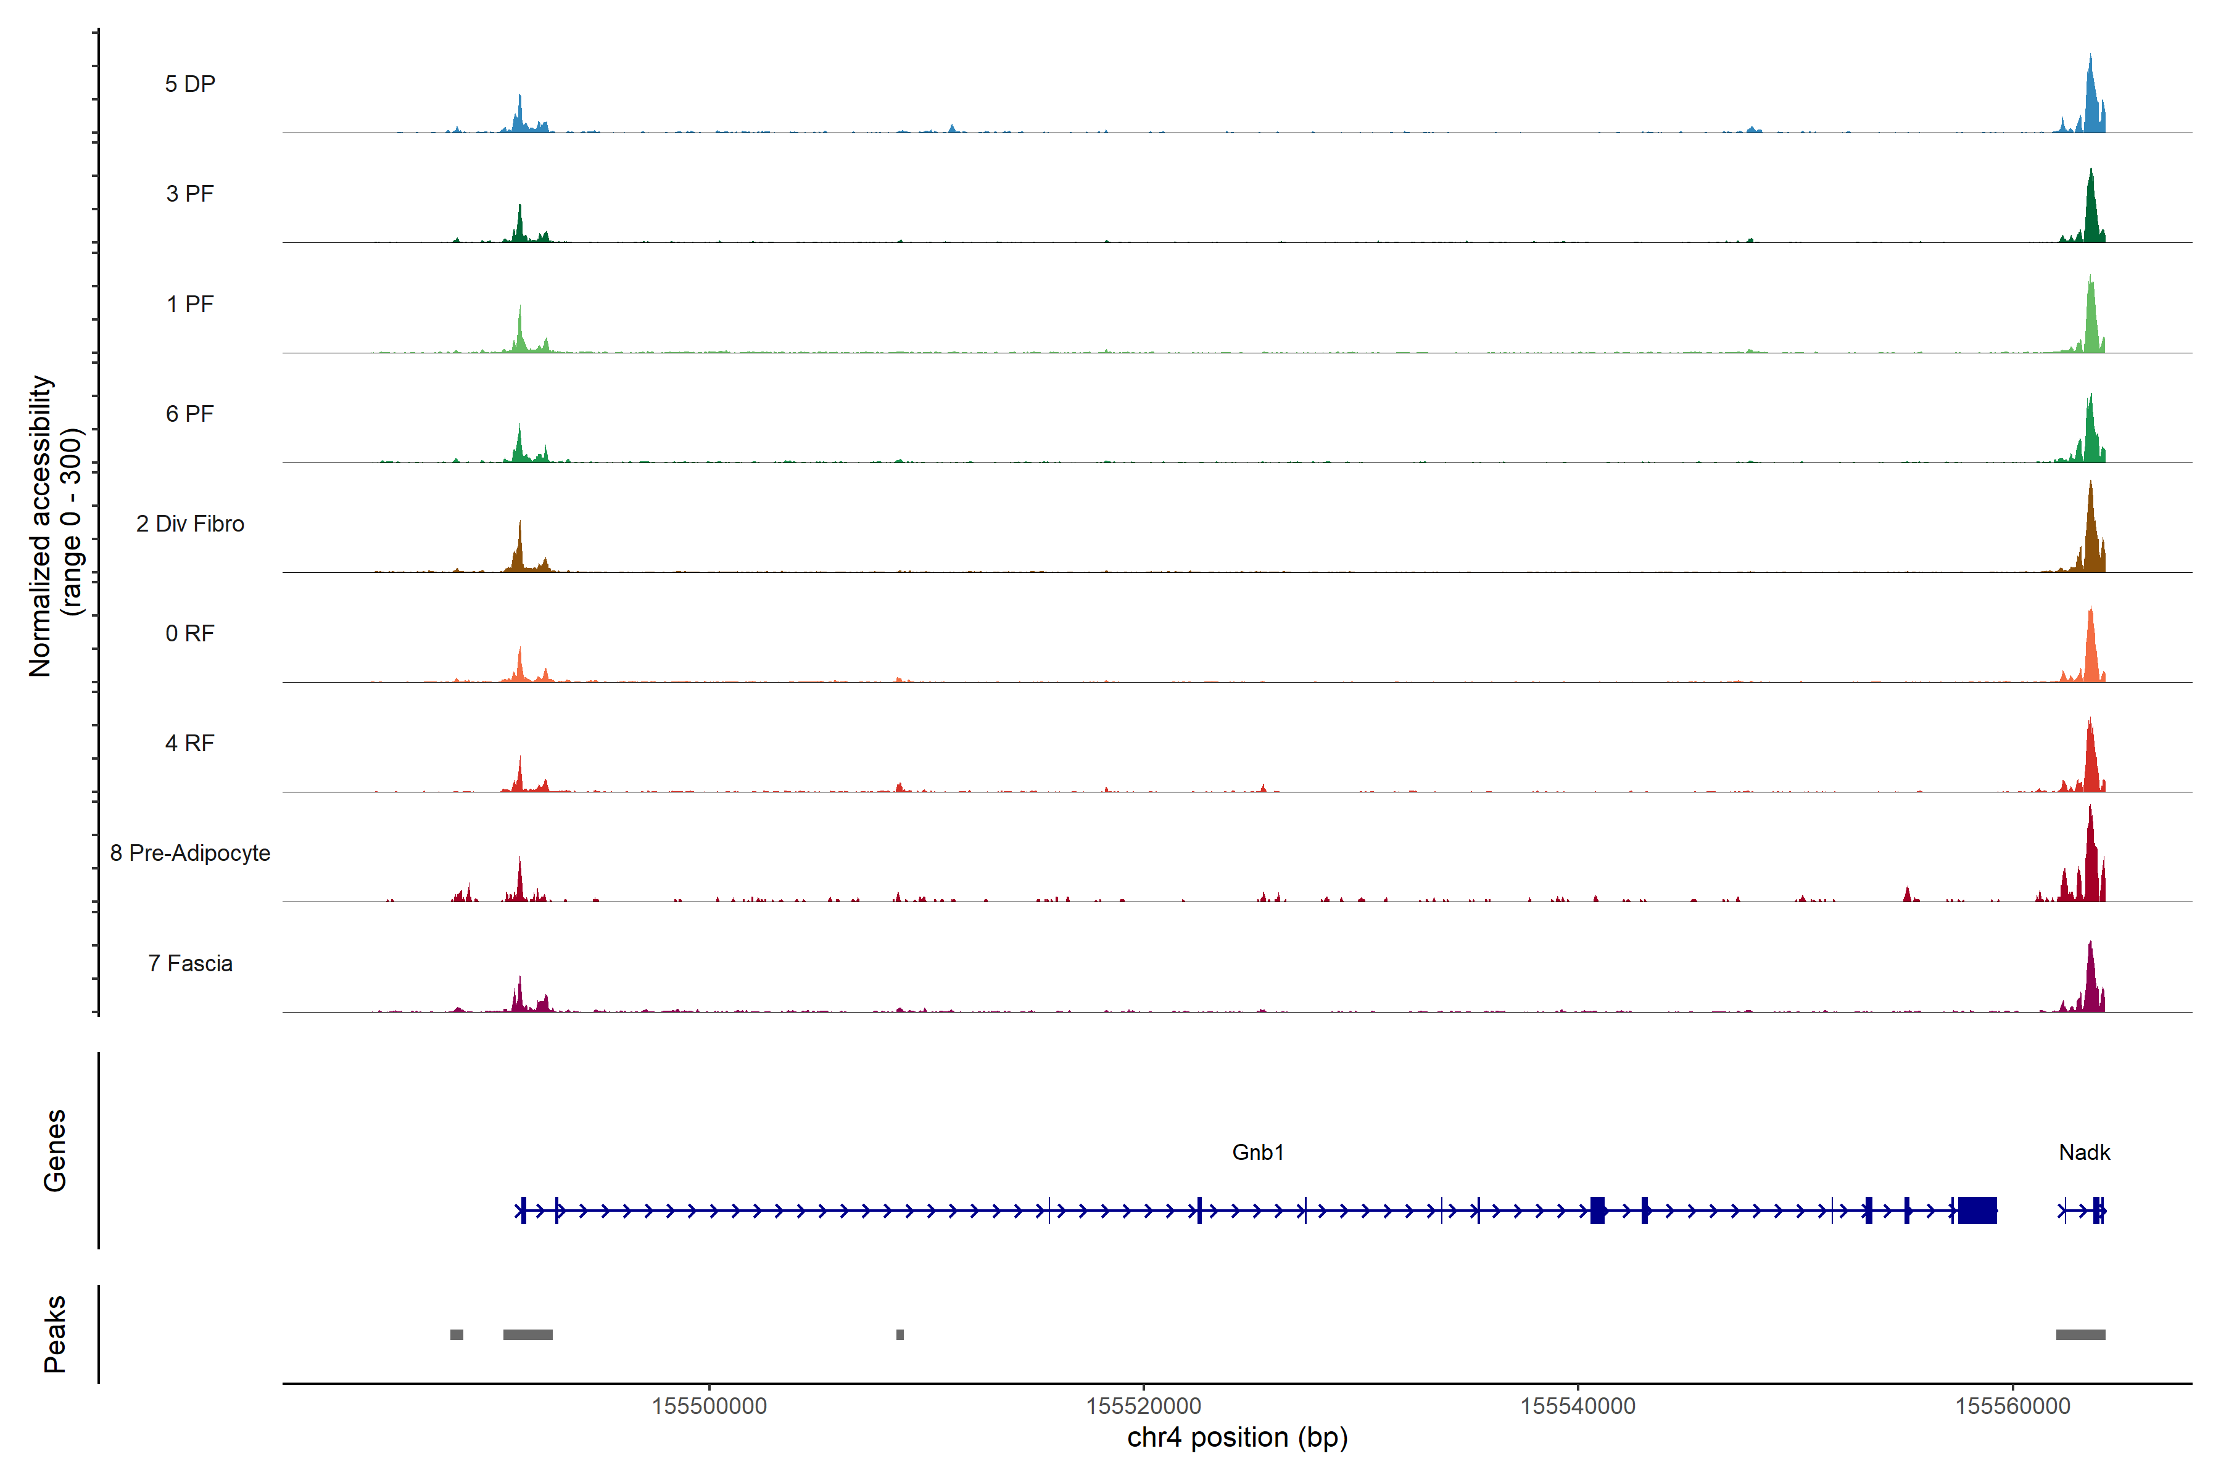The image size is (2221, 1480).
Task: Click the small gray peak at far left
Action: (457, 1334)
